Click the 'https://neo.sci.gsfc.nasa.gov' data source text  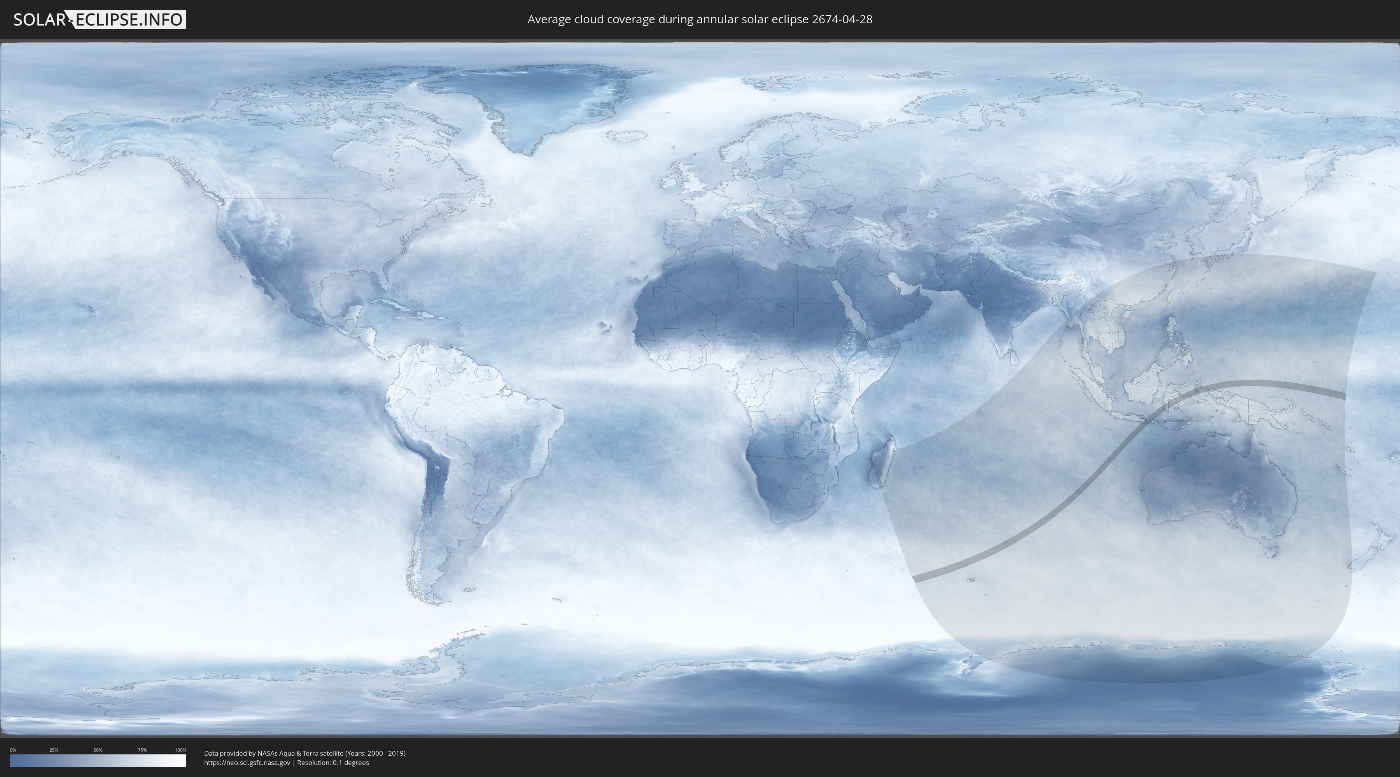[x=247, y=762]
